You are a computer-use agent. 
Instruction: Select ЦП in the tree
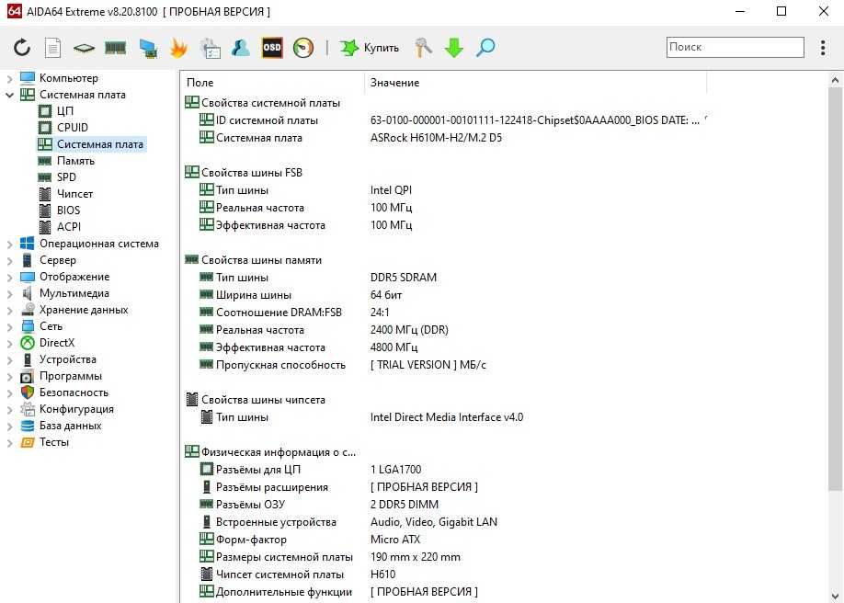click(64, 111)
